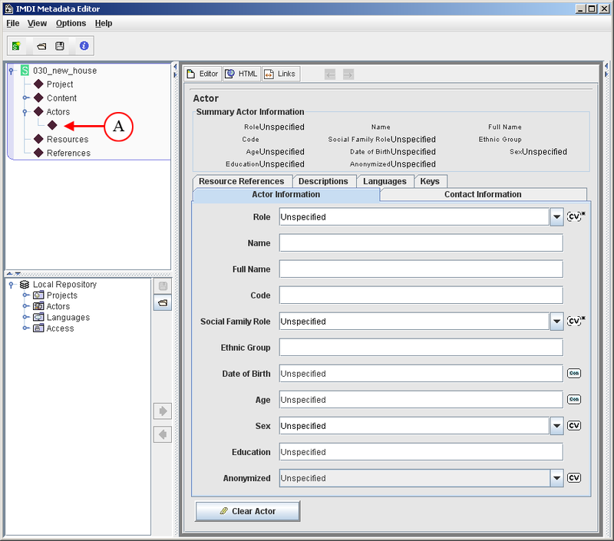Click the CV icon beside Sex
Screen dimensions: 614x541
574,426
